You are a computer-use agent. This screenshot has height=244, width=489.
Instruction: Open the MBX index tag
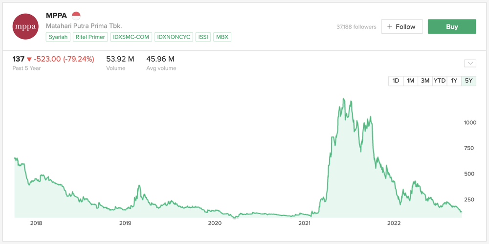pos(222,37)
